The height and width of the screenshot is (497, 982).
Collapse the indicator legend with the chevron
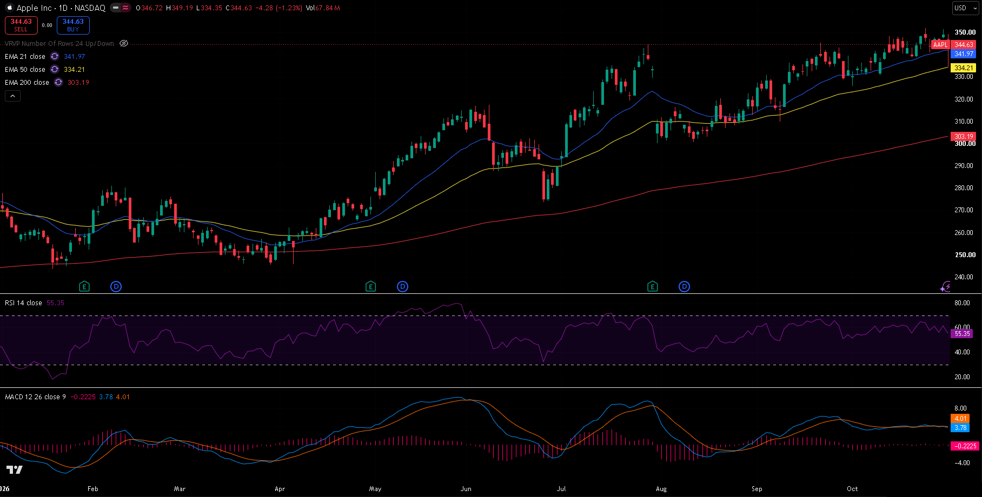tap(12, 96)
